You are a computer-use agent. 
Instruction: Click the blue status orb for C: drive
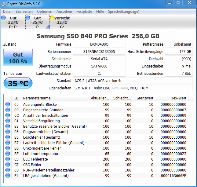28,18
